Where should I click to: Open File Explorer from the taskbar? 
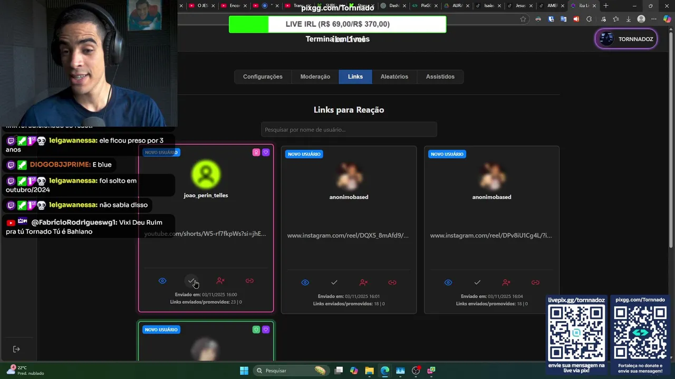coord(369,371)
